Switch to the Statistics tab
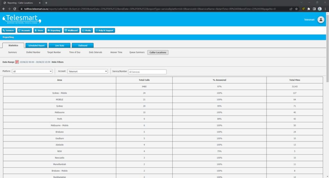This screenshot has height=178, width=329. [13, 45]
